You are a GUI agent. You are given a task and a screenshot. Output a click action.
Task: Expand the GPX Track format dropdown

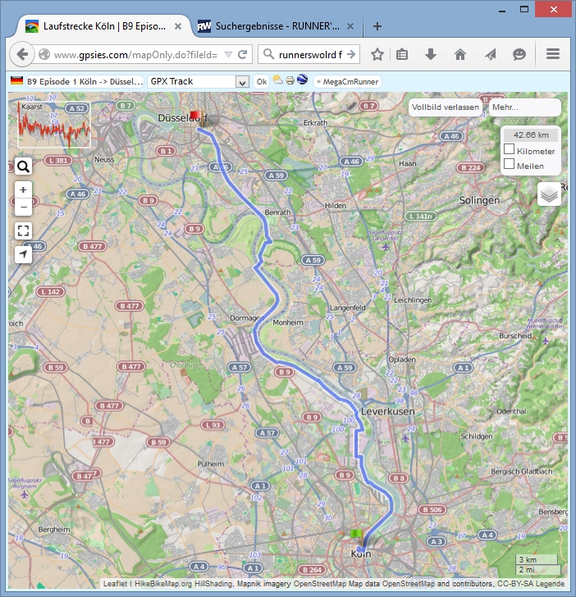[241, 81]
